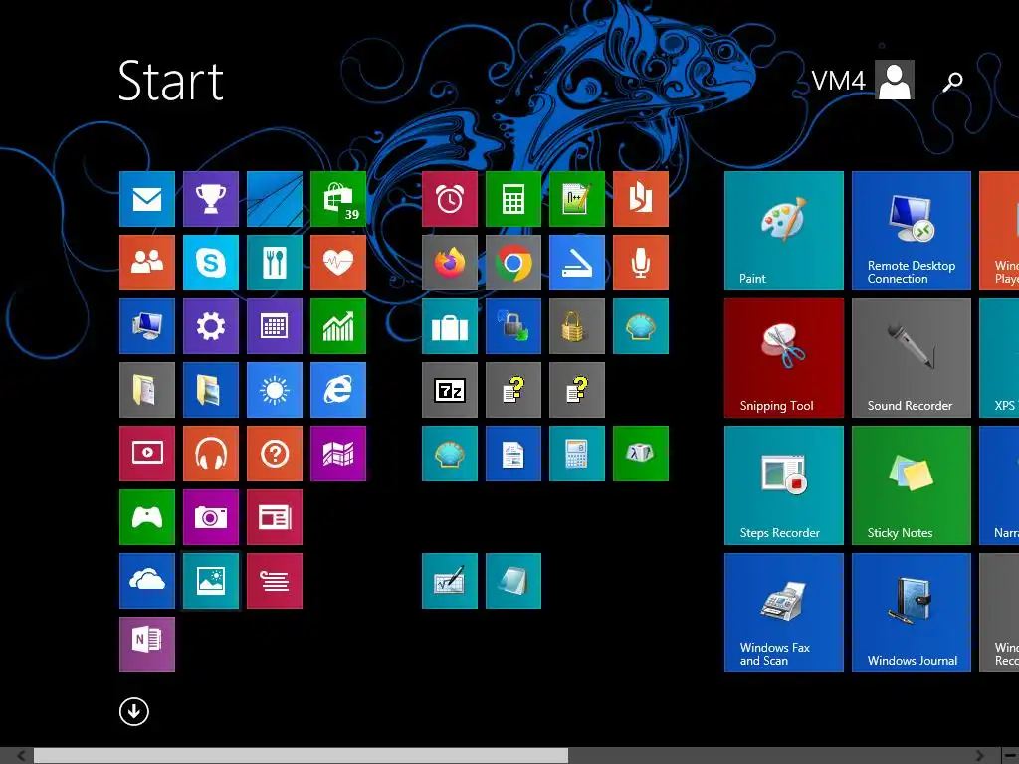Open the Help question mark tile

coord(275,454)
